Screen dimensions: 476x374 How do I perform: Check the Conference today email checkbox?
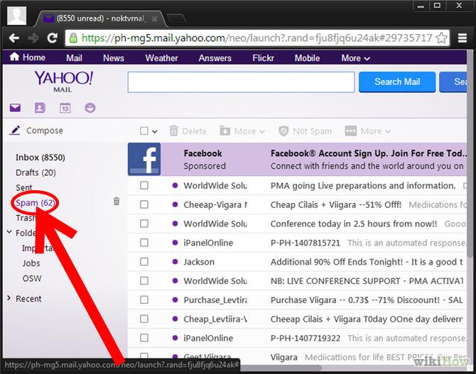pos(144,224)
